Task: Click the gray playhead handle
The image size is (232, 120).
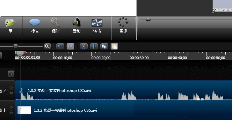Action: [20, 53]
